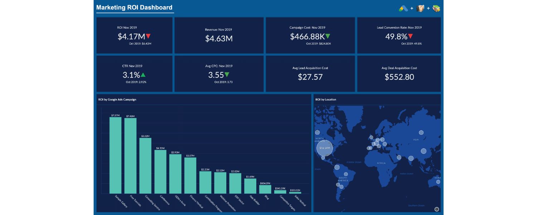Click the first plus sign in the header

point(412,8)
